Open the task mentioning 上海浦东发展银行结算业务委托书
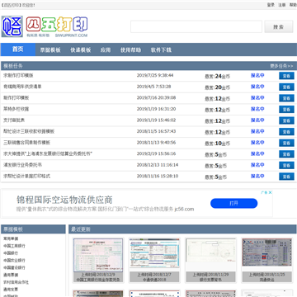This screenshot has height=297, width=297. coord(48,154)
